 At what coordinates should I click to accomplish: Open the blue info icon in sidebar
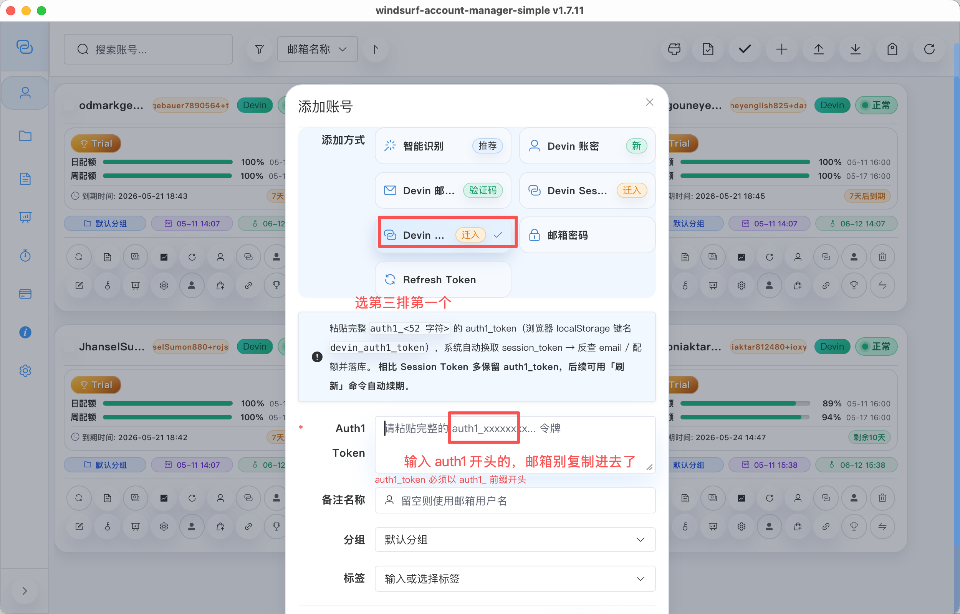(25, 332)
